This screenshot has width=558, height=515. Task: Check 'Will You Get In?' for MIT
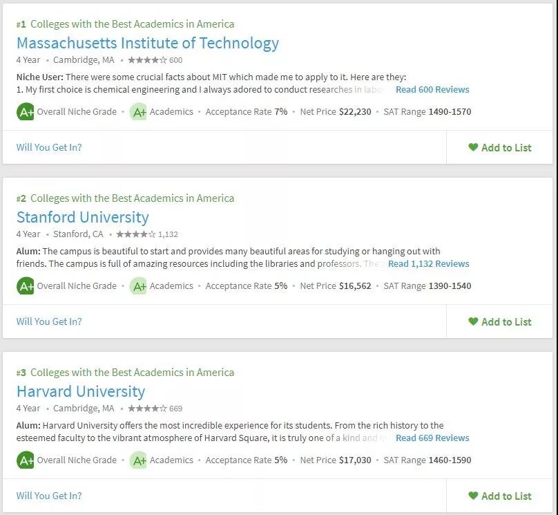point(49,147)
